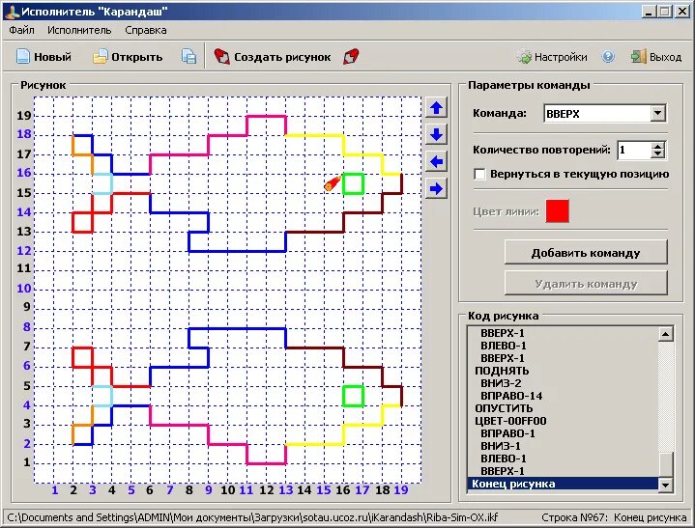Click the Выход exit button
The image size is (695, 528).
(656, 57)
